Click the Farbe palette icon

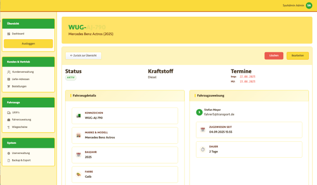coord(79,174)
